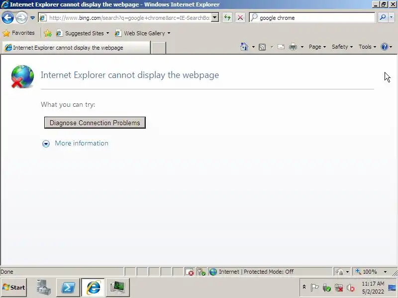Open the Windows Start menu
Viewport: 398px width, 298px height.
pyautogui.click(x=14, y=288)
